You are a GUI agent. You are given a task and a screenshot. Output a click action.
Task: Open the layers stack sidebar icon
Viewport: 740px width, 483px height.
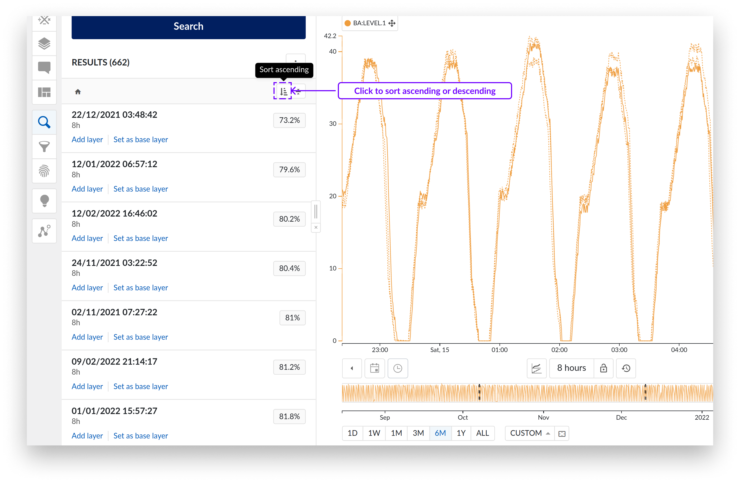pos(44,43)
